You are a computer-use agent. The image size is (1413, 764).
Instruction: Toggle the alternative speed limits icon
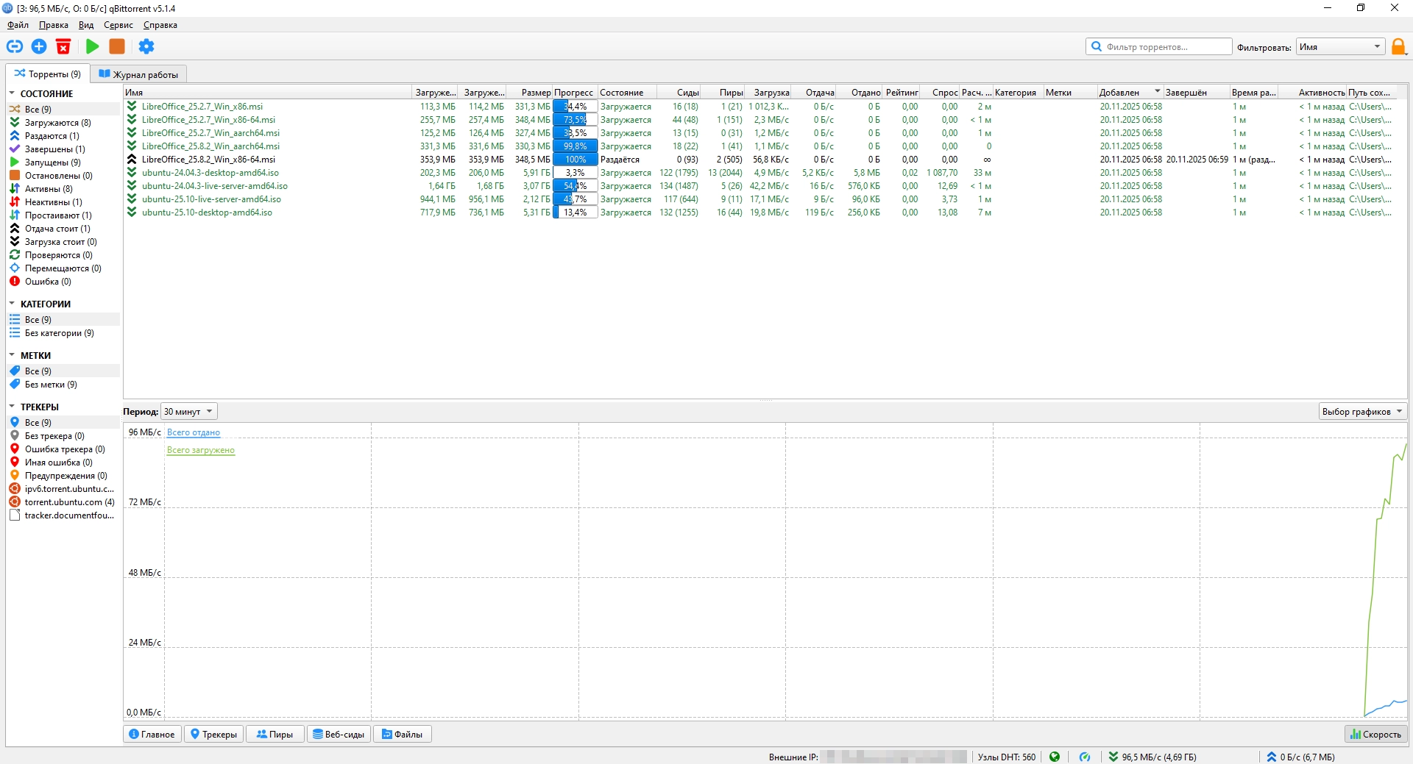click(x=1085, y=757)
